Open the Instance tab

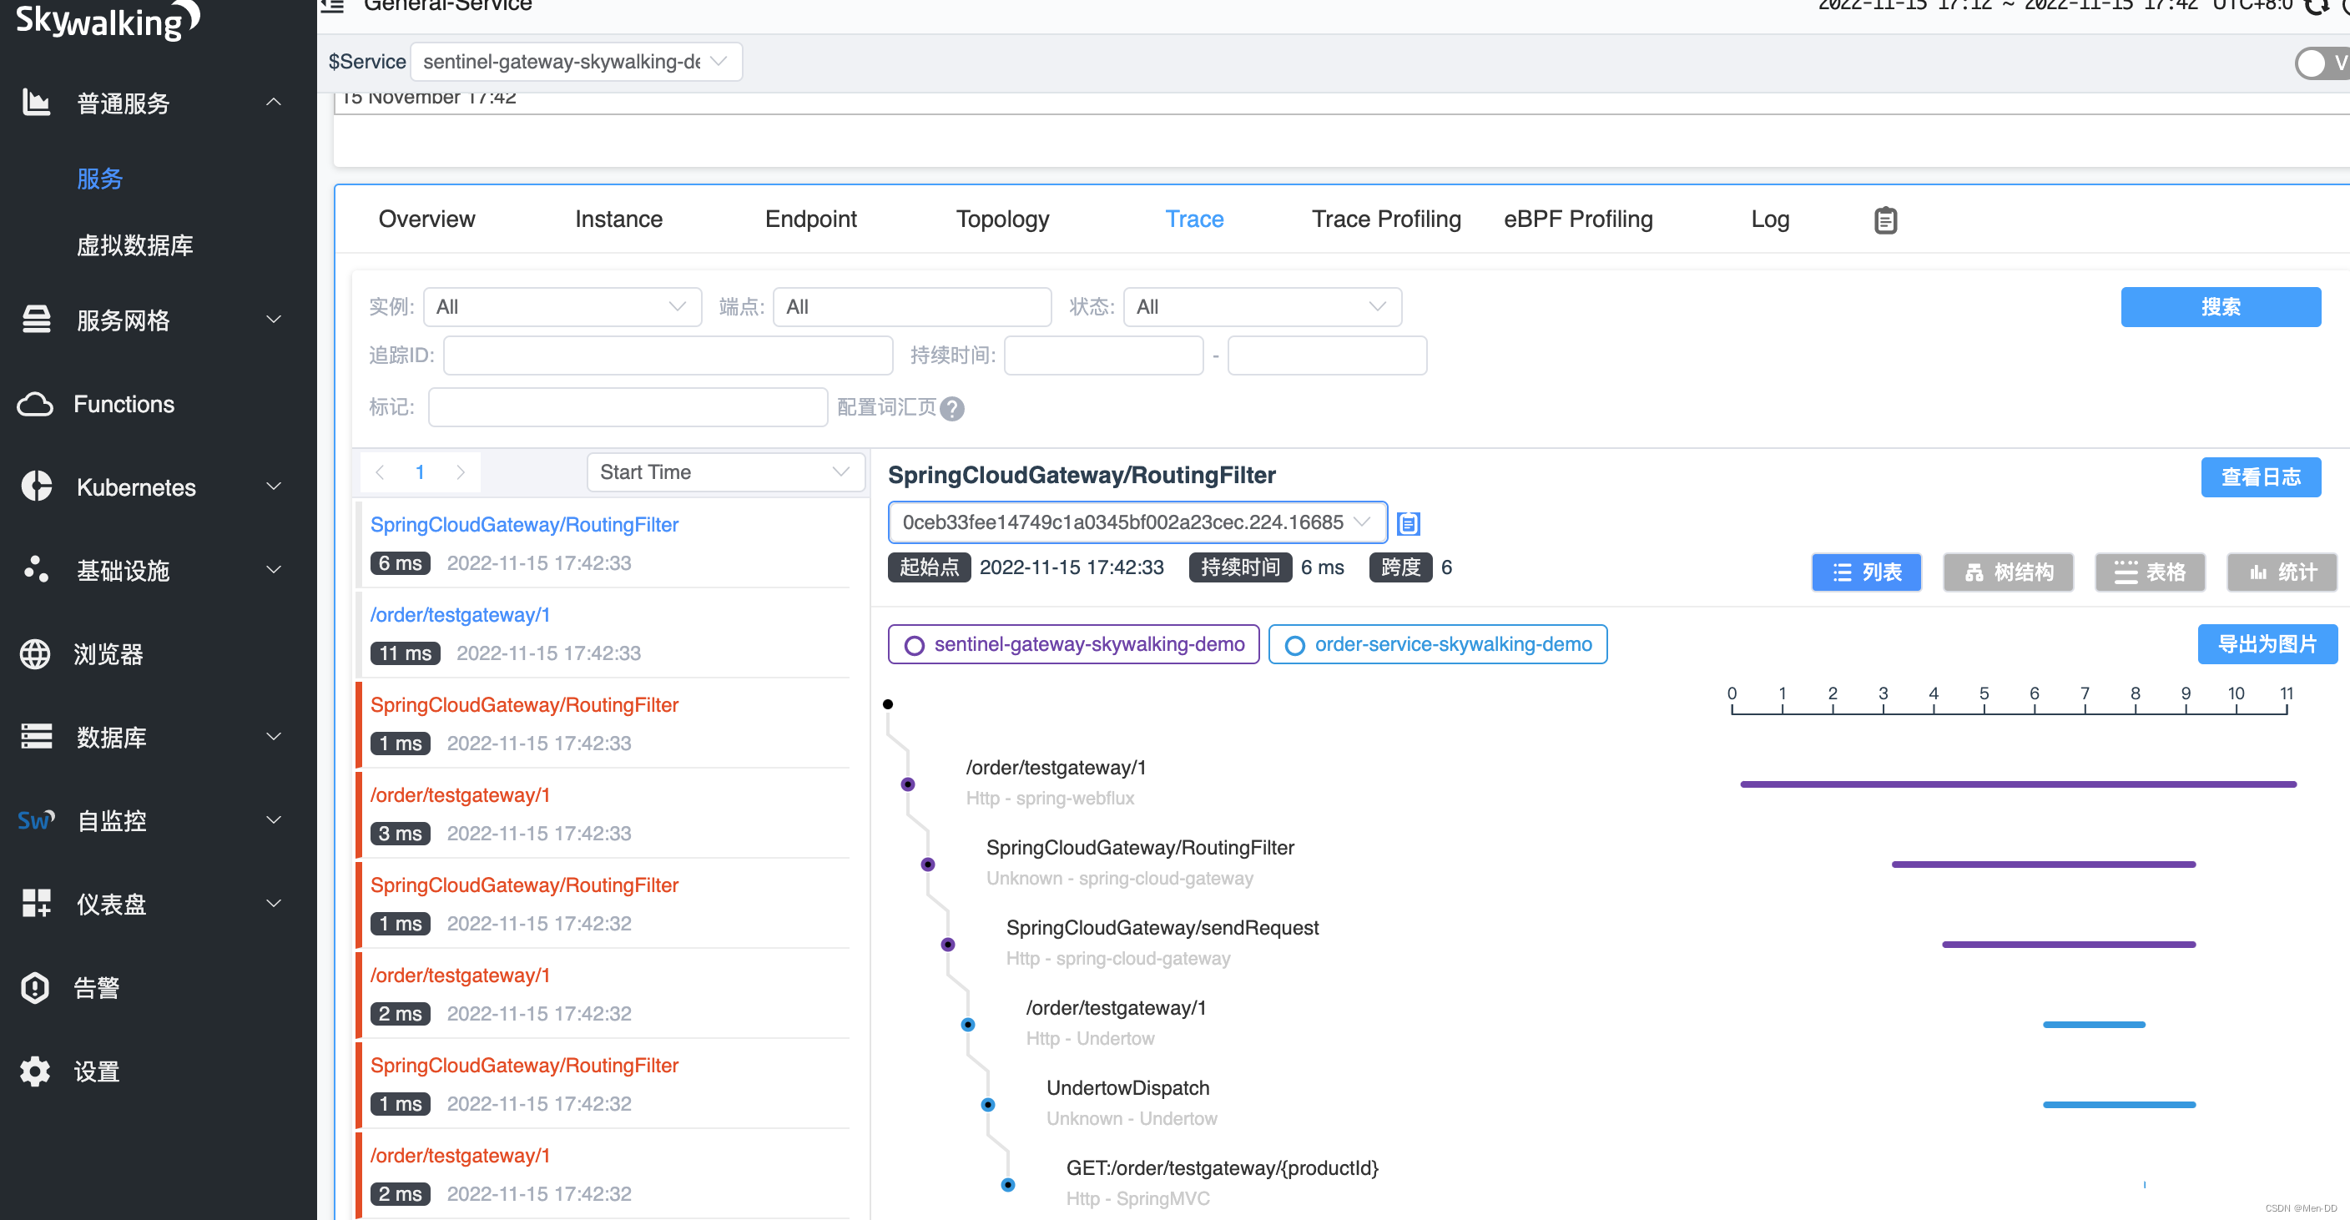[x=618, y=219]
